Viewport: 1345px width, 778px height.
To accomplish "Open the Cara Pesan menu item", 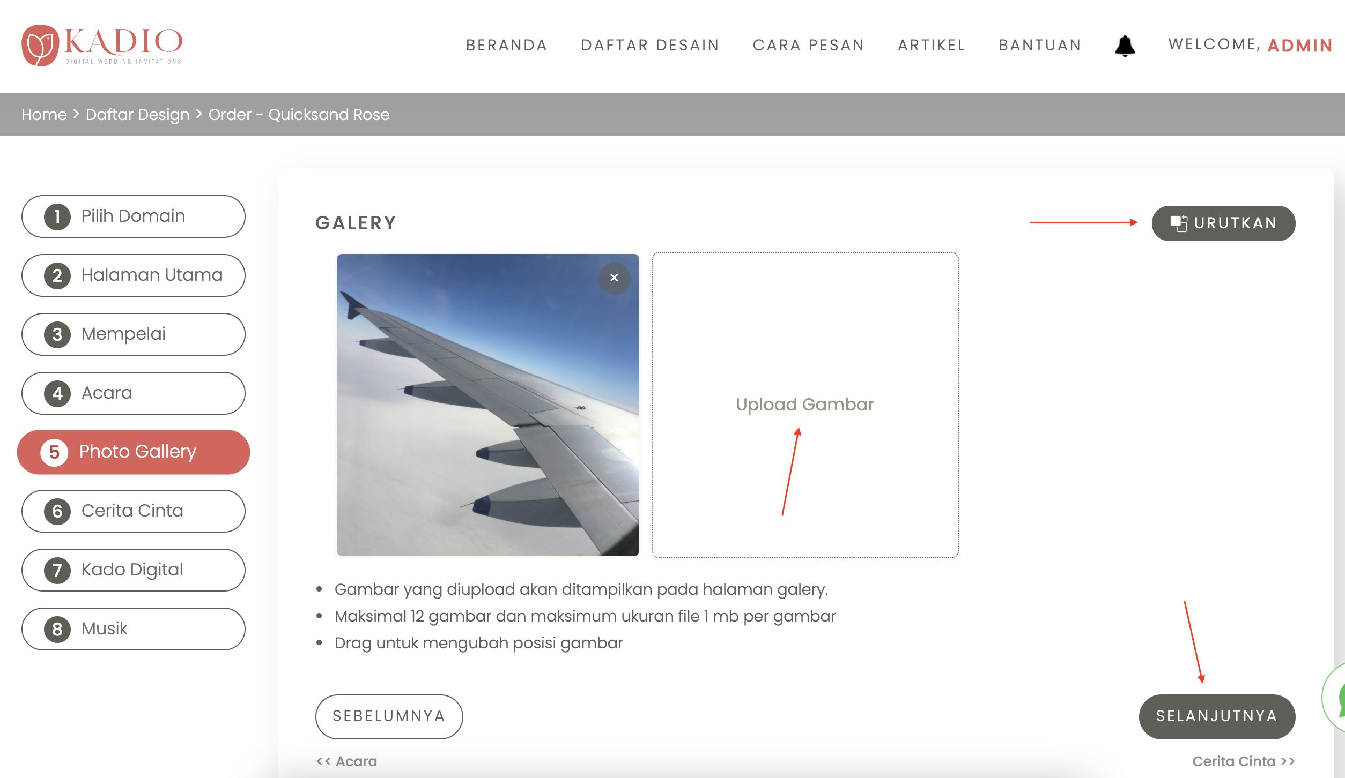I will tap(809, 45).
